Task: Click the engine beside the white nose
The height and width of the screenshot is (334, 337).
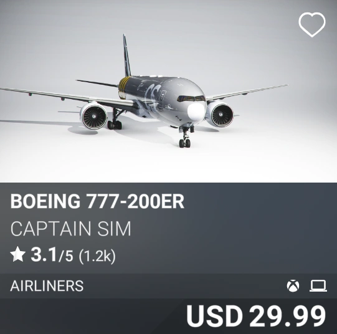Action: pyautogui.click(x=220, y=114)
